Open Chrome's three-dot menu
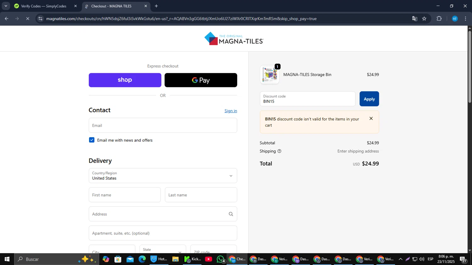This screenshot has width=472, height=265. point(465,19)
